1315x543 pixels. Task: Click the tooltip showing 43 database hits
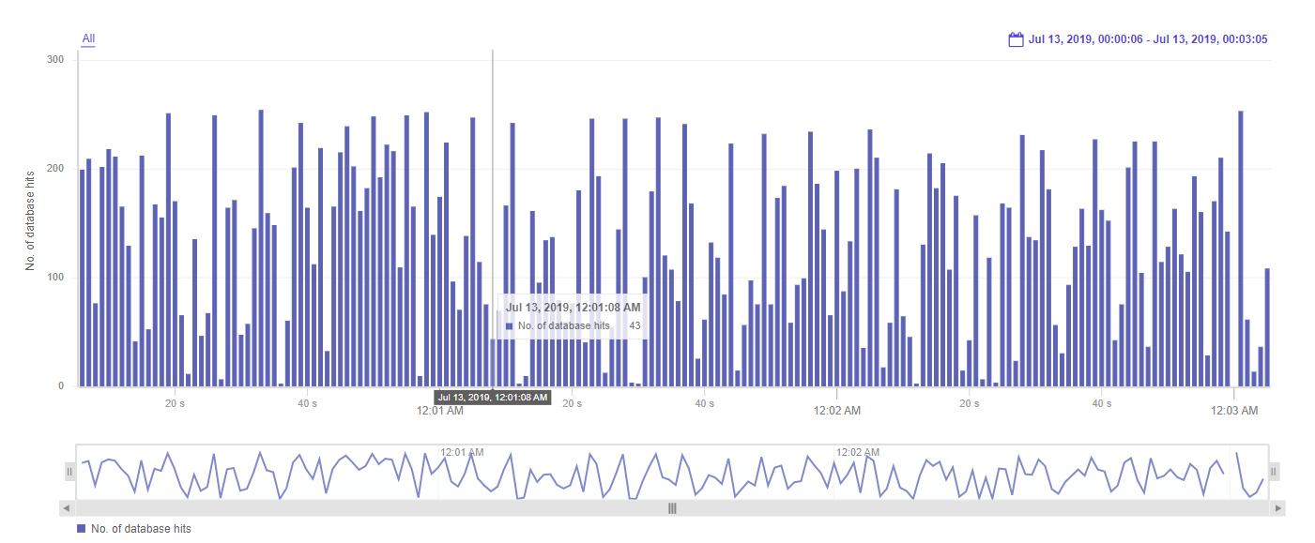point(573,316)
